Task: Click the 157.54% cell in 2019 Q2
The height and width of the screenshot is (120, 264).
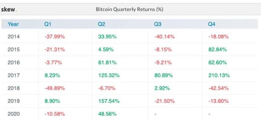Action: coord(109,101)
